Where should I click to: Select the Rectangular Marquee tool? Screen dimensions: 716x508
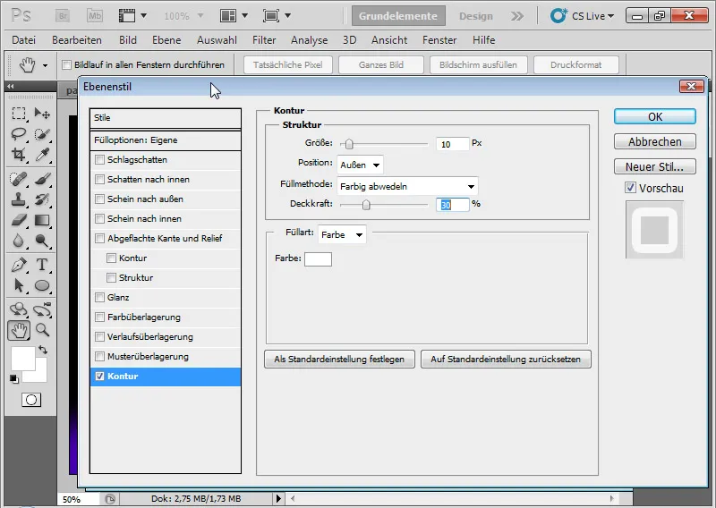[x=19, y=114]
